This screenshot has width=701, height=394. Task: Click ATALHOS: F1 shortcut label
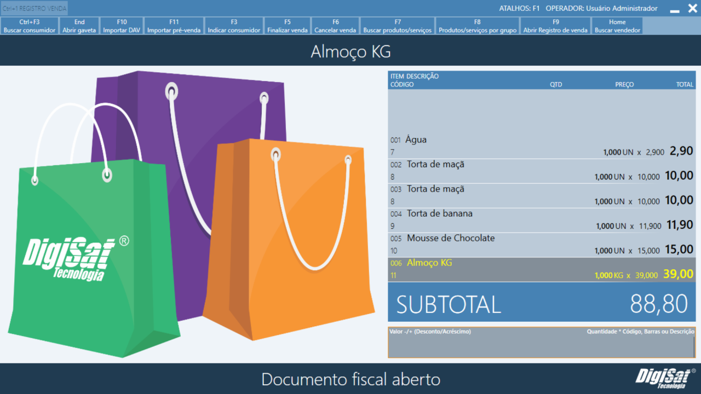(x=519, y=8)
